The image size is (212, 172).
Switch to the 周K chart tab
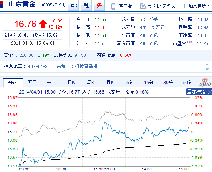[91, 82]
